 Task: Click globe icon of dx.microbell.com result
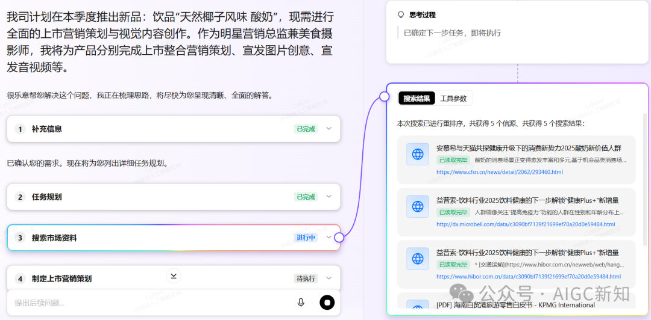click(x=418, y=206)
